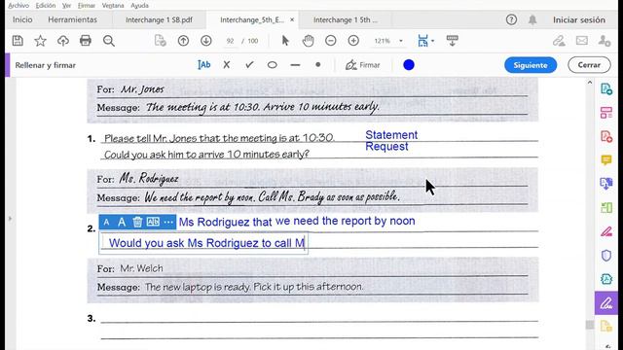The image size is (623, 350).
Task: Send file by email envelope icon
Action: [582, 41]
